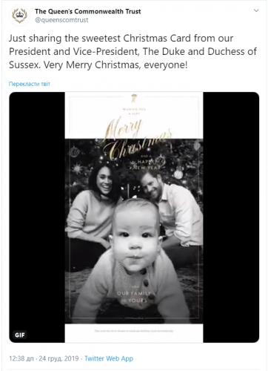Click the tweet text mentioning Duke and Duchess
Screen dimensions: 268x371
tap(133, 51)
